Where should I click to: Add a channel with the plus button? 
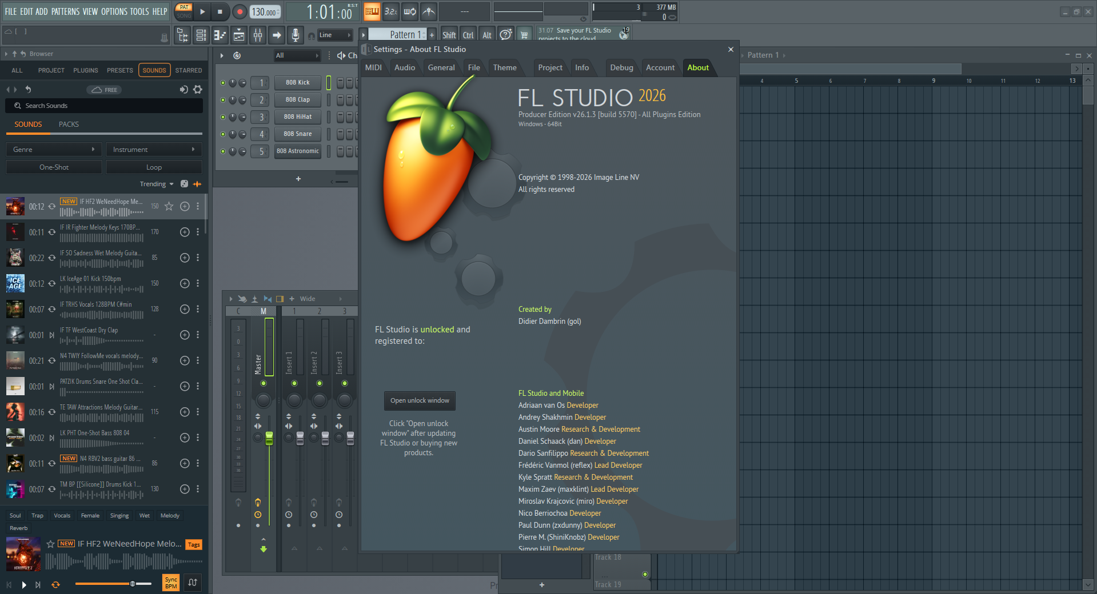(x=298, y=179)
